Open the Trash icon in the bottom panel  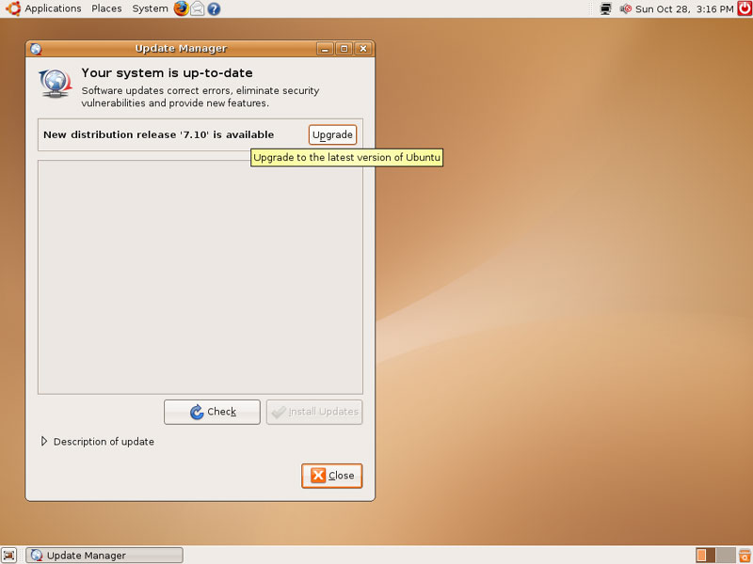(745, 555)
